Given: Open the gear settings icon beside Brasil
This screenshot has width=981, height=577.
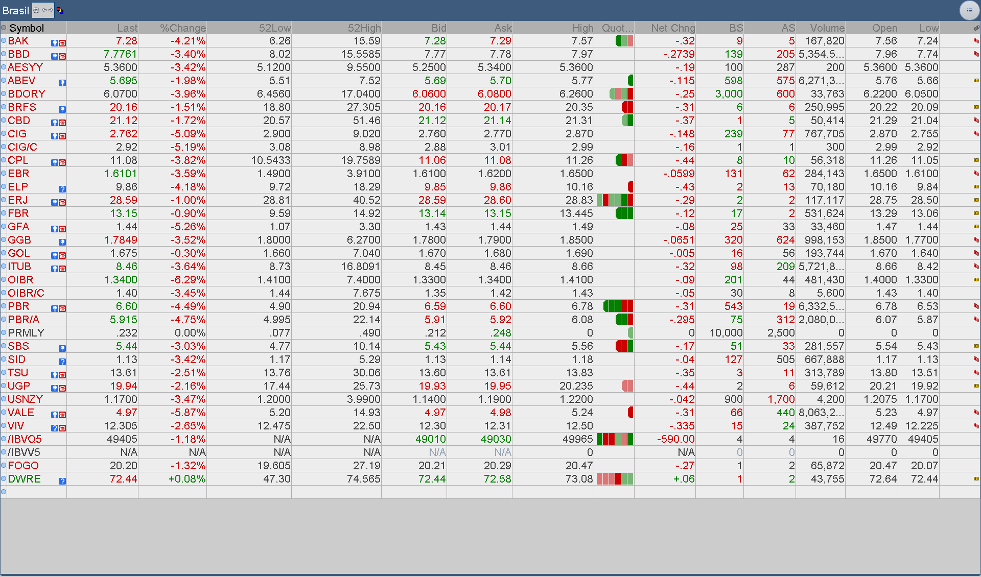Looking at the screenshot, I should pyautogui.click(x=36, y=10).
